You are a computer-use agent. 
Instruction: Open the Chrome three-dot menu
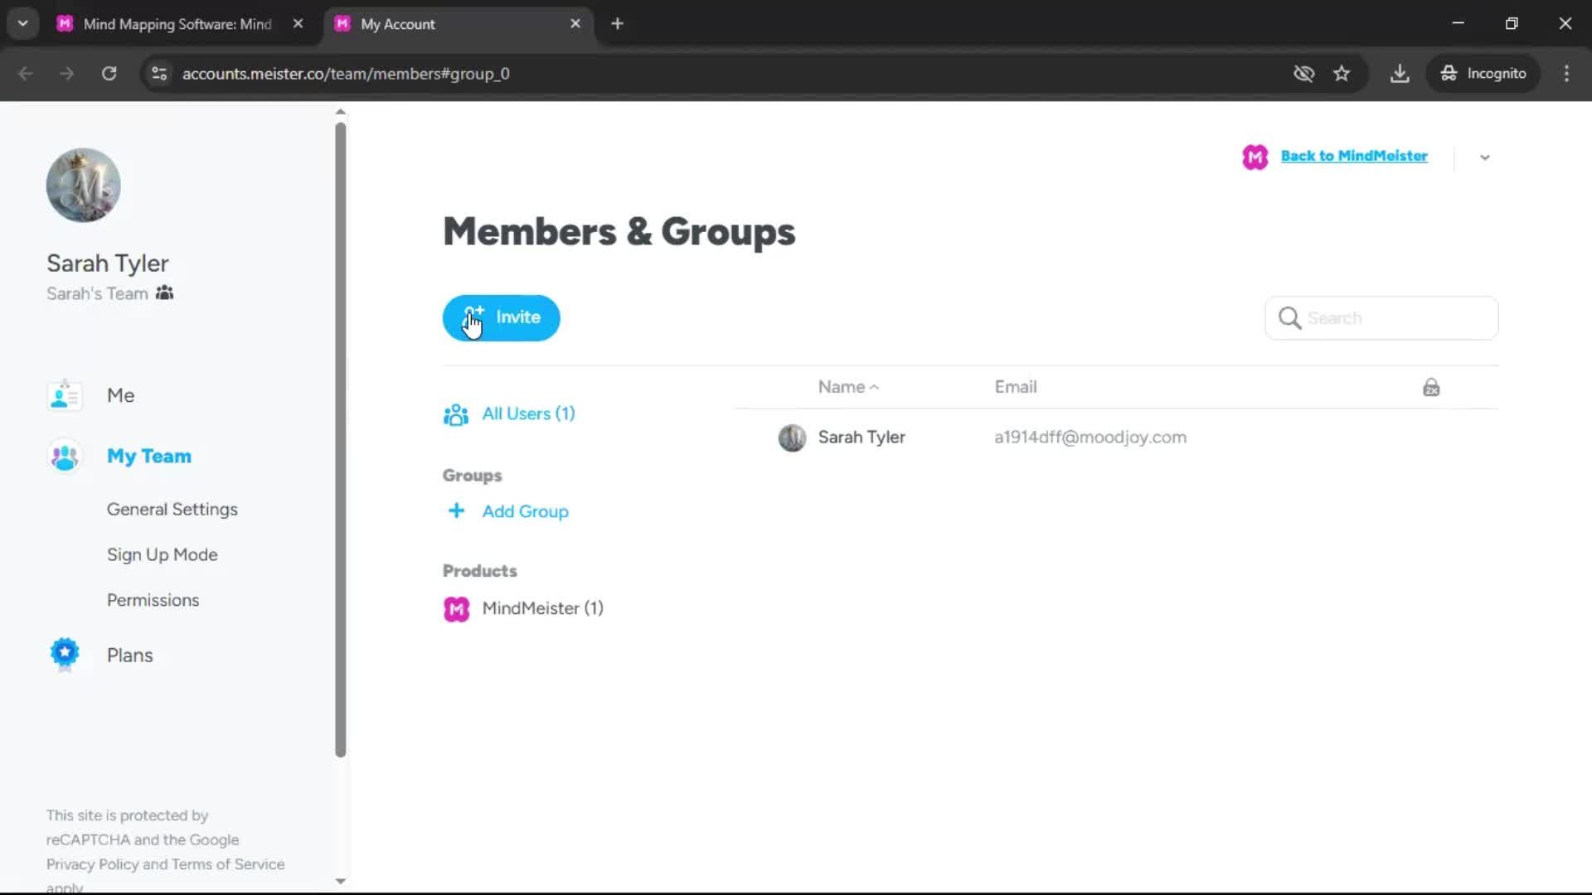1566,74
